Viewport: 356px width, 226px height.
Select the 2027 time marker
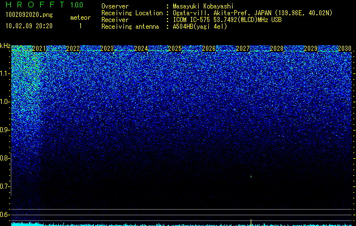click(x=243, y=49)
